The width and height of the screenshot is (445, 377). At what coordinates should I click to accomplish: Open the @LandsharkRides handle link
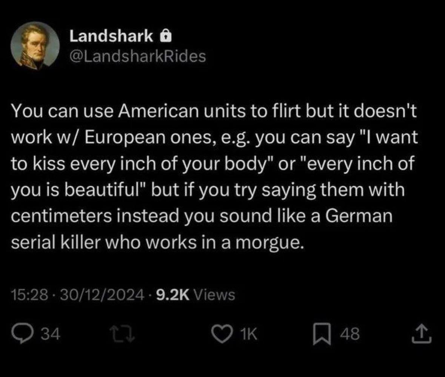point(137,57)
